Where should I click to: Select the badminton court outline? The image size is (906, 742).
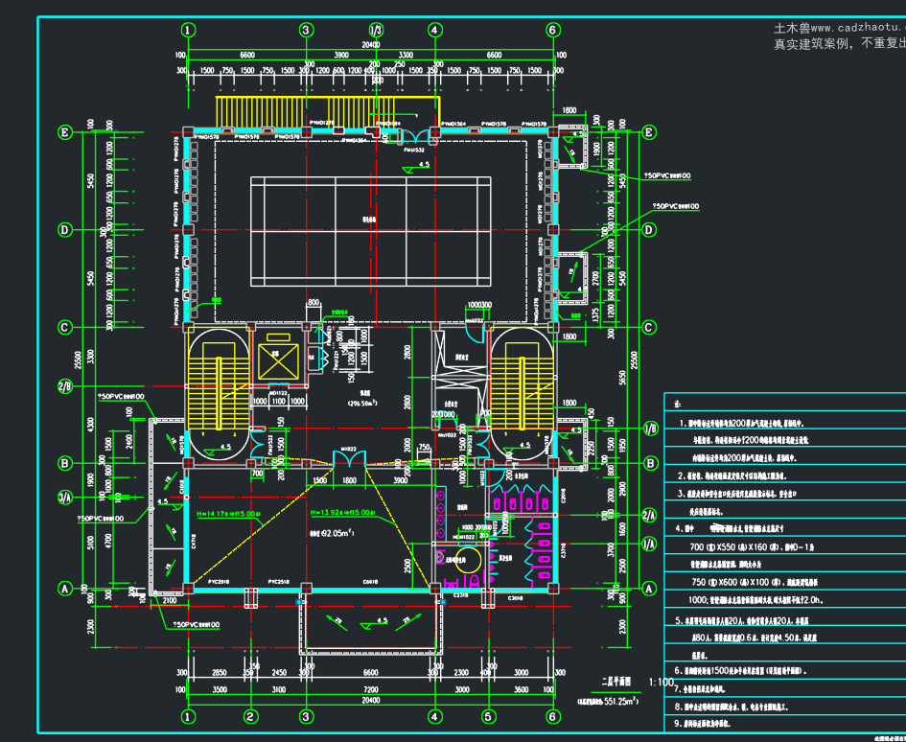point(370,231)
